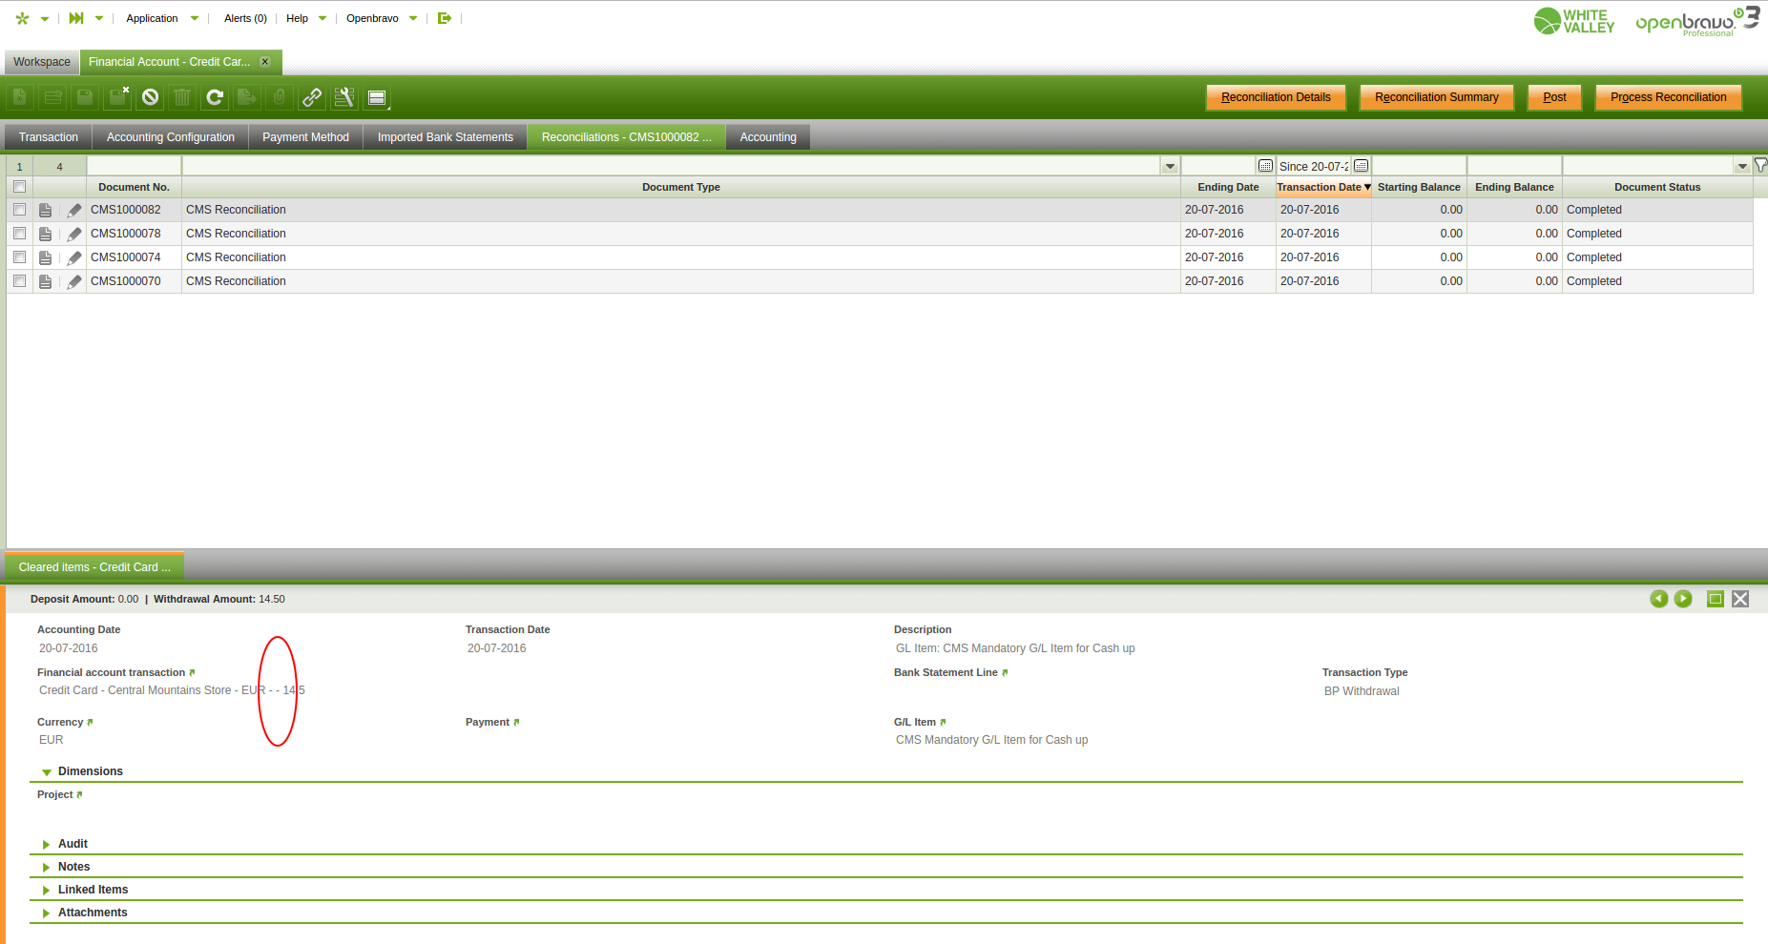Tick checkbox for CMS1000082 row
The image size is (1768, 944).
(19, 210)
